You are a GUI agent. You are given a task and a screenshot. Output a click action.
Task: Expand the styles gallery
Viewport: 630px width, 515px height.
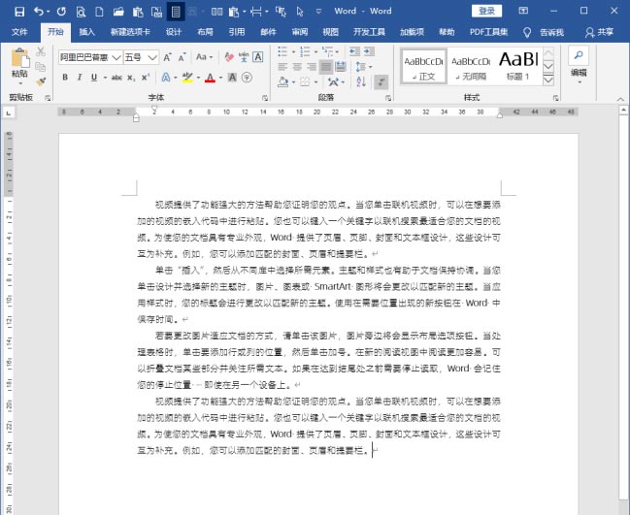pyautogui.click(x=548, y=80)
